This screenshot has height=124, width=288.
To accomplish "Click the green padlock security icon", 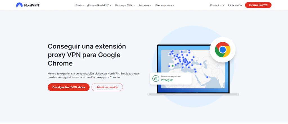I will click(x=156, y=79).
